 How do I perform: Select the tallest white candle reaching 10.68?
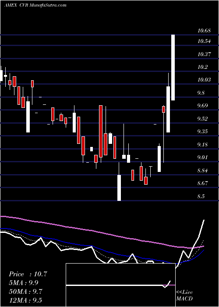pos(173,68)
